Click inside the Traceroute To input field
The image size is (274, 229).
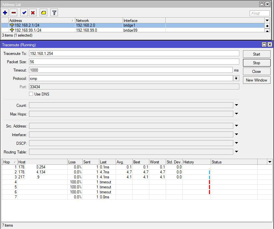tap(133, 53)
